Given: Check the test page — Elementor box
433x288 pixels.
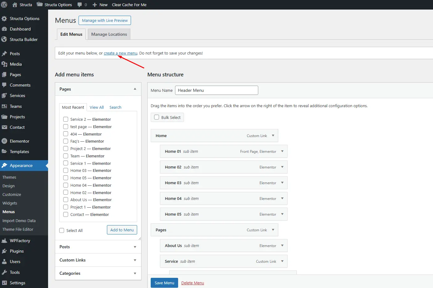Looking at the screenshot, I should tap(66, 127).
